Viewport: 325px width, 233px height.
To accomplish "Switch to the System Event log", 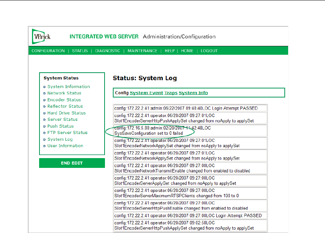I will click(x=146, y=93).
